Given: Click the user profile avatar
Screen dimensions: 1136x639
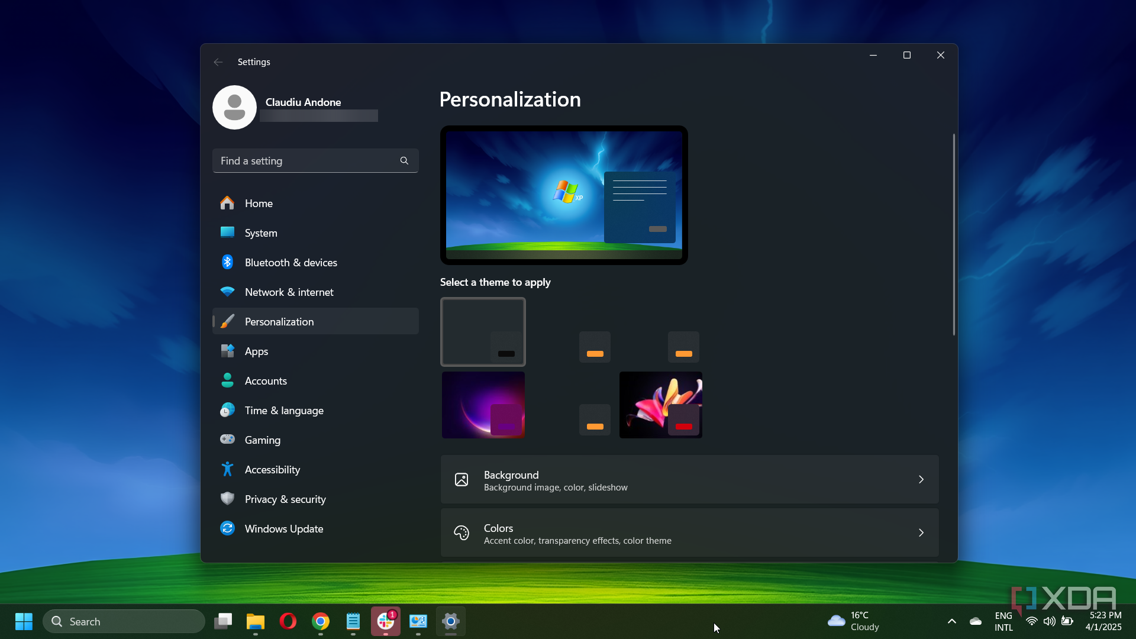Looking at the screenshot, I should (234, 107).
